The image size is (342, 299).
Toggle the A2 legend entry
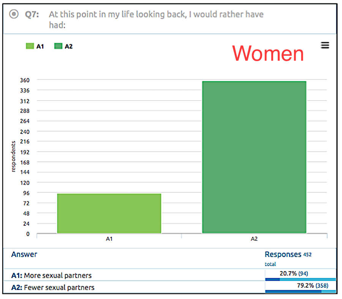[x=63, y=46]
